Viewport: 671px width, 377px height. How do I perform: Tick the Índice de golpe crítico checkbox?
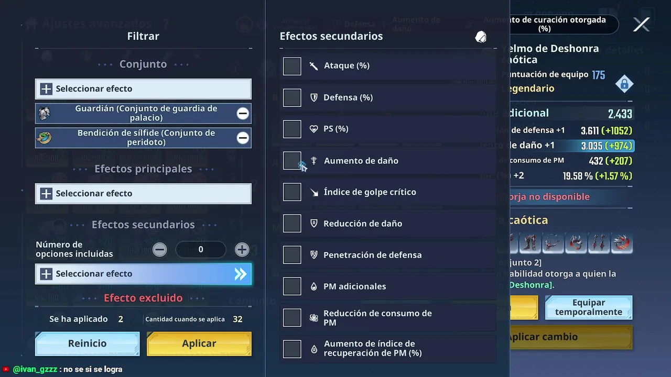pyautogui.click(x=292, y=192)
